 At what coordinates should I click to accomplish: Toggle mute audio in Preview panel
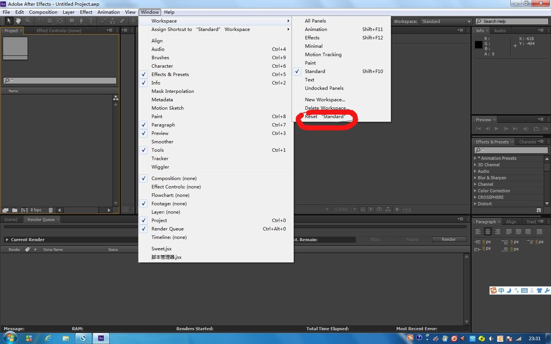(x=526, y=129)
